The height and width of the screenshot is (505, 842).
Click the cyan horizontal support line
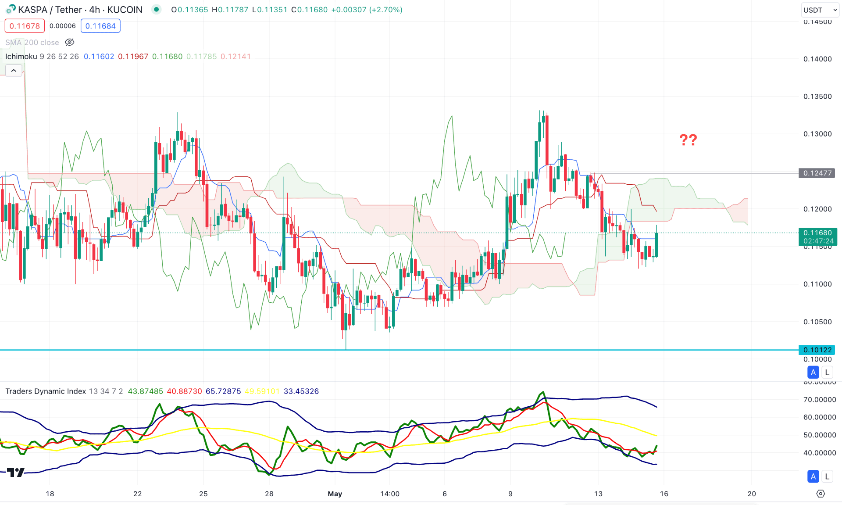pyautogui.click(x=399, y=350)
